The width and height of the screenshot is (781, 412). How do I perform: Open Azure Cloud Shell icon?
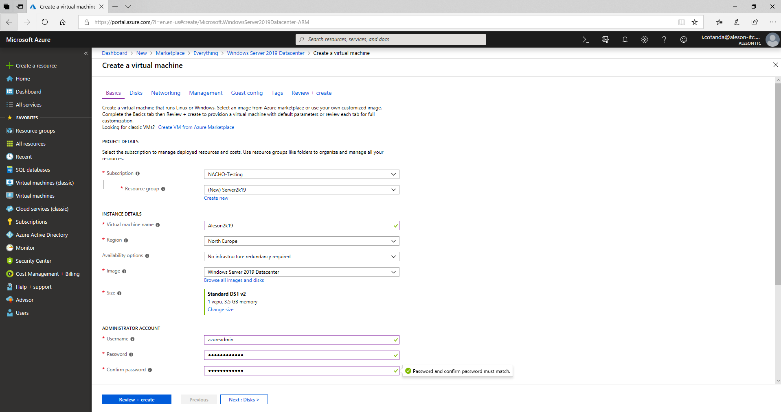586,39
